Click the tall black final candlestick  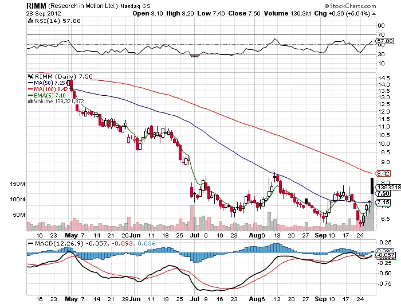click(x=372, y=186)
